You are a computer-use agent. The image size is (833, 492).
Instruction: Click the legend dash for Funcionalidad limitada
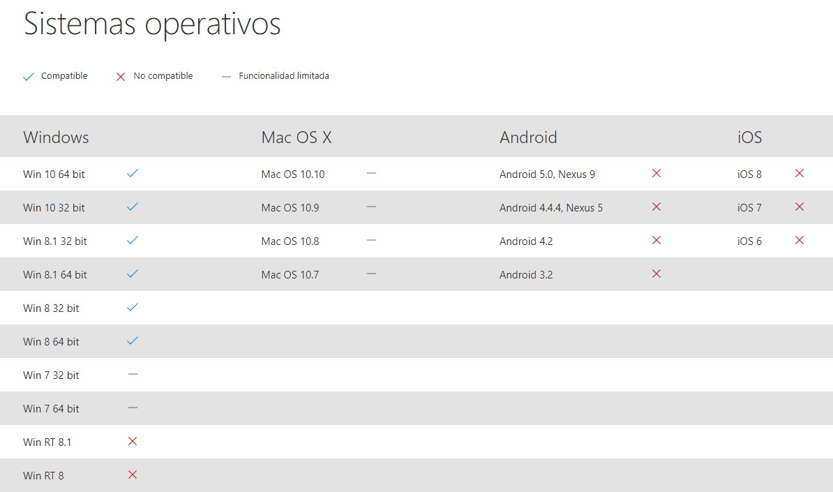point(226,77)
